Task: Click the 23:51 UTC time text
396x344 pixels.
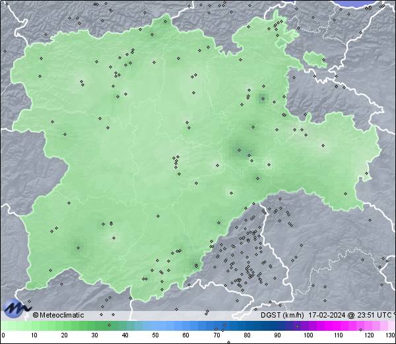Action: (x=374, y=315)
